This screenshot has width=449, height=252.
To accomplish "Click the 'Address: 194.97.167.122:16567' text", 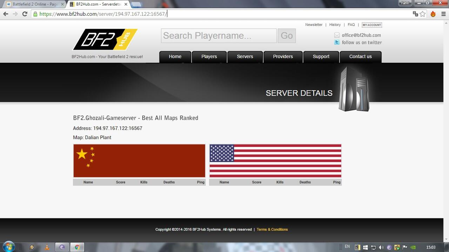I will (x=108, y=128).
